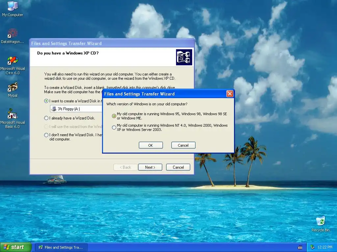Select the Recycle Bin icon
Viewport: 337px width, 252px height.
tap(321, 224)
